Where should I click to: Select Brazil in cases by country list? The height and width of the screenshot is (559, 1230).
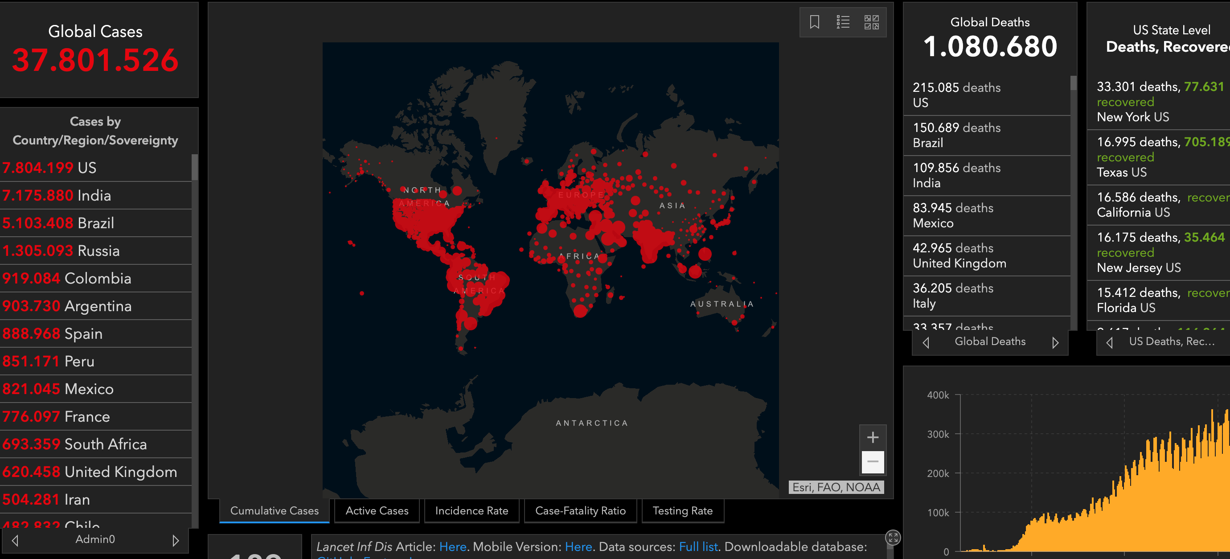[95, 223]
